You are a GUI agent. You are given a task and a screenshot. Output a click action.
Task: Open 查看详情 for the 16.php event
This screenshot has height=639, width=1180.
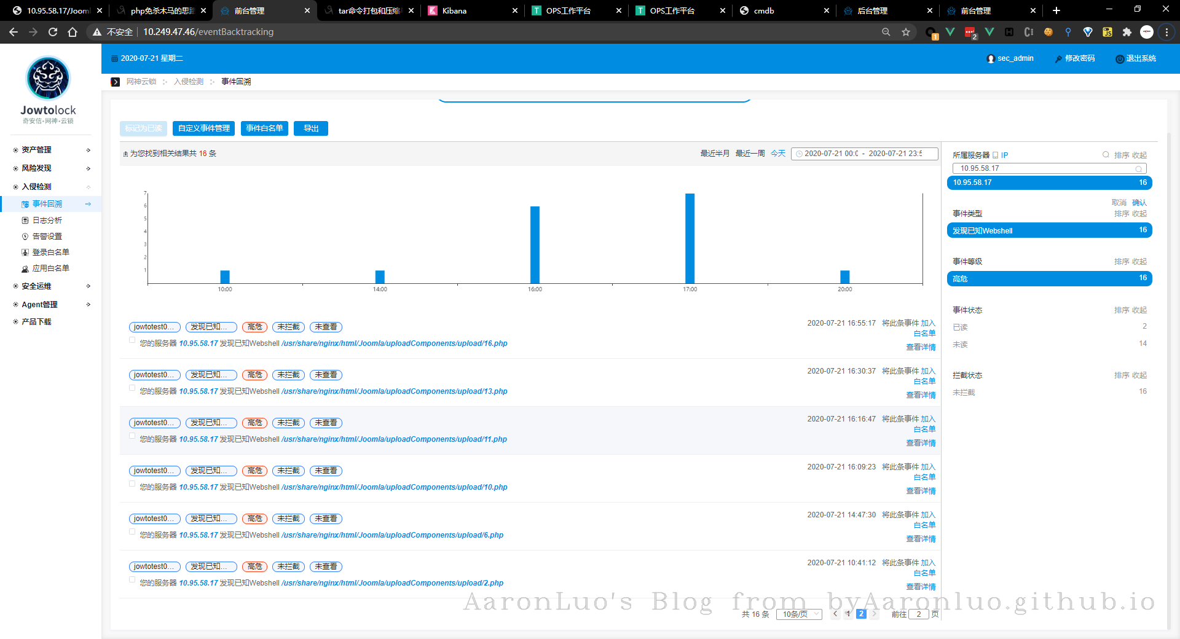921,348
